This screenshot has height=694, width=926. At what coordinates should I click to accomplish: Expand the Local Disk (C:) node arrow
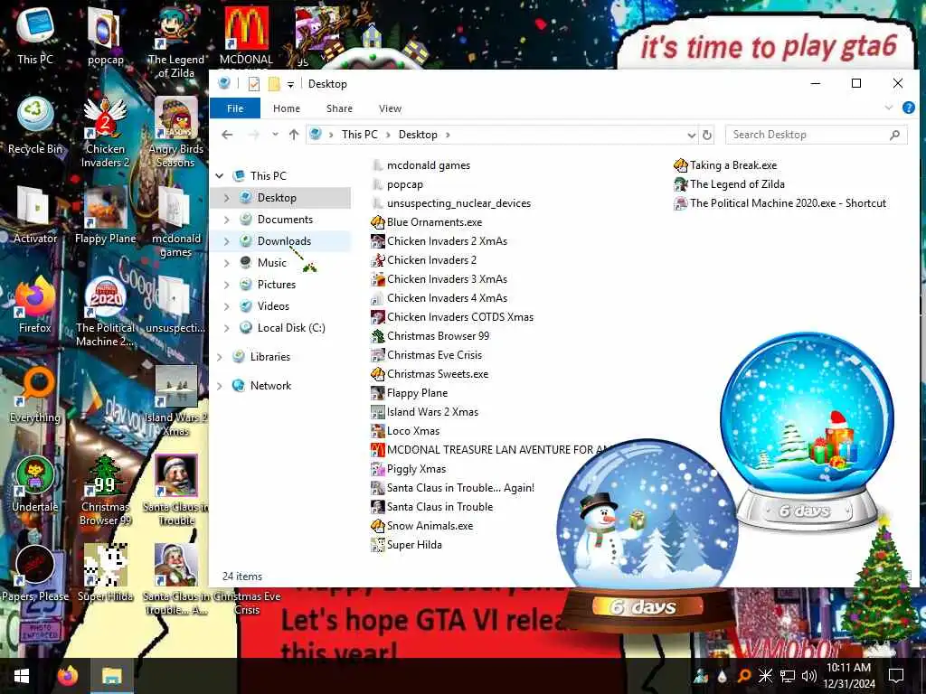(x=227, y=327)
